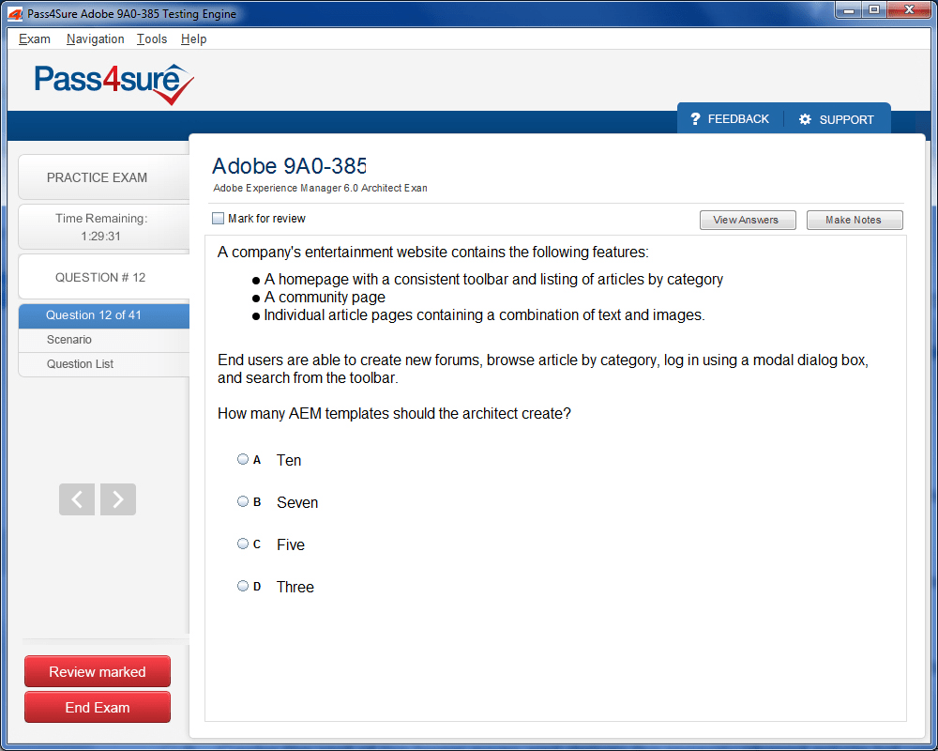Click the 'Individual article pages' bullet text
The image size is (938, 751).
485,315
